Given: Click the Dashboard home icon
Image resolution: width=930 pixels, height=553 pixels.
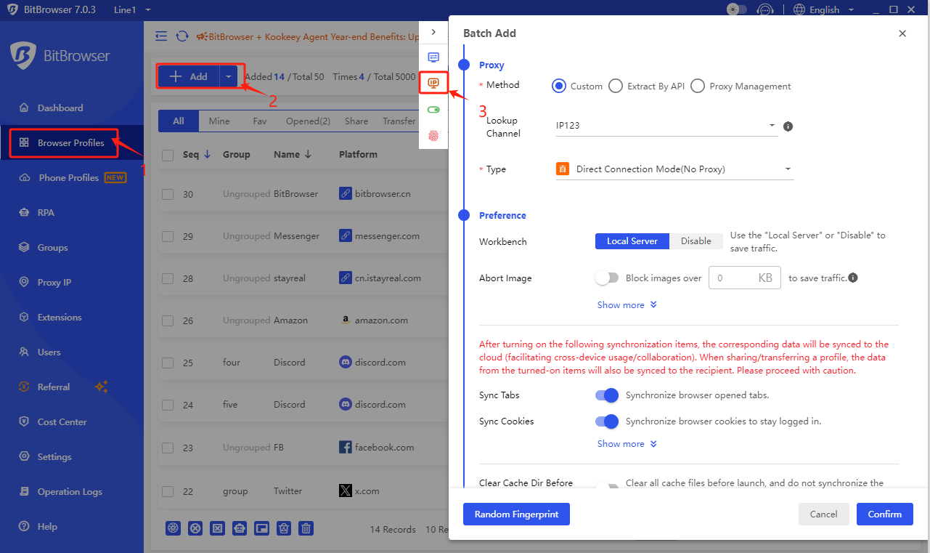Looking at the screenshot, I should pos(24,108).
